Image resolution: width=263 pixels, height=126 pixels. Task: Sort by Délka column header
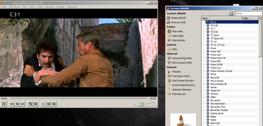[x=250, y=18]
